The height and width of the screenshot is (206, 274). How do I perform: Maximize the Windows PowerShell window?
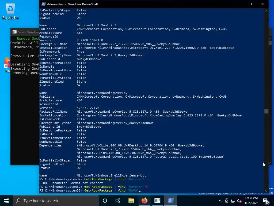[x=250, y=4]
